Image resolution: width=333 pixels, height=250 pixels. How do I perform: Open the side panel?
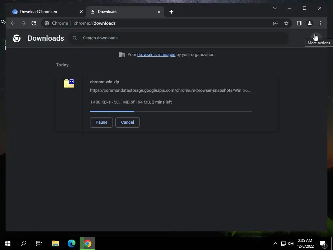[x=299, y=23]
